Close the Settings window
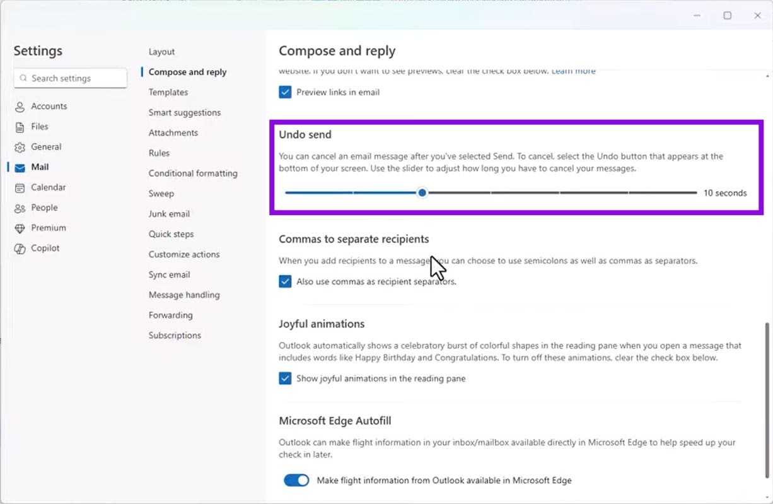The width and height of the screenshot is (773, 504). pyautogui.click(x=757, y=15)
